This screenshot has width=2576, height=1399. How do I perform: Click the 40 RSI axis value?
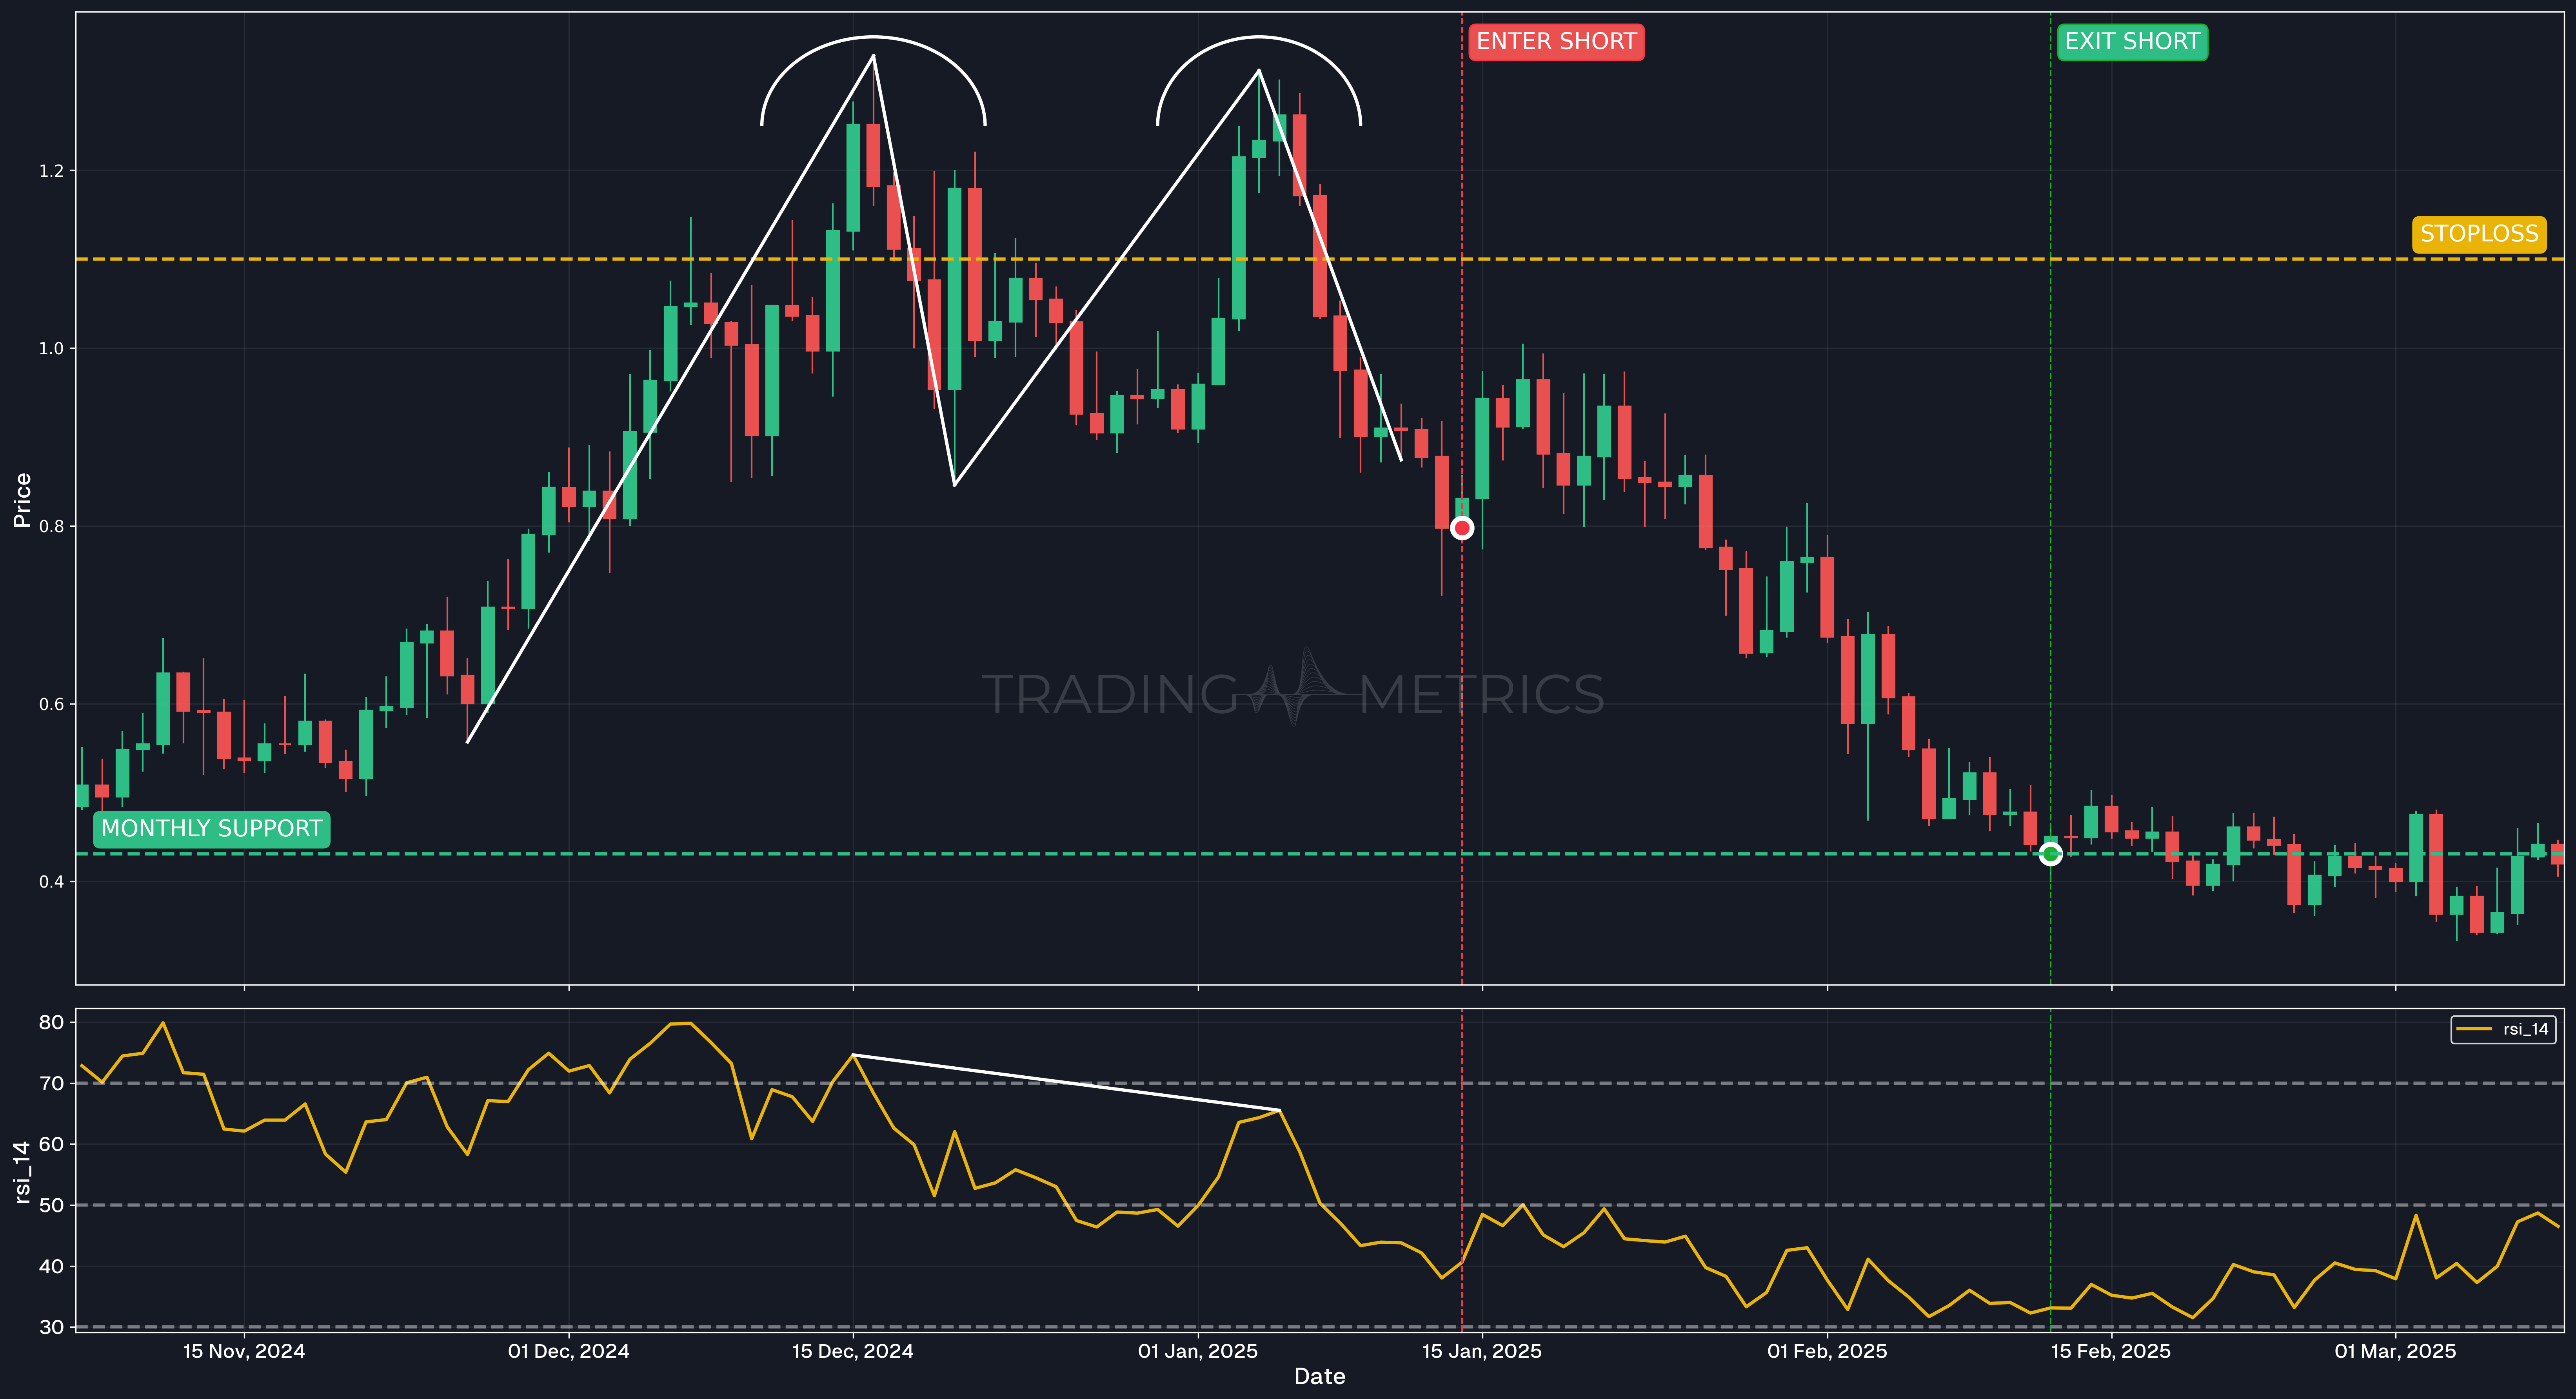[x=51, y=1266]
